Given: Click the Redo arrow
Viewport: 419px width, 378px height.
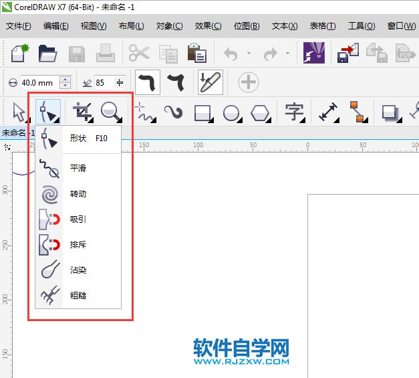Looking at the screenshot, I should pos(271,54).
